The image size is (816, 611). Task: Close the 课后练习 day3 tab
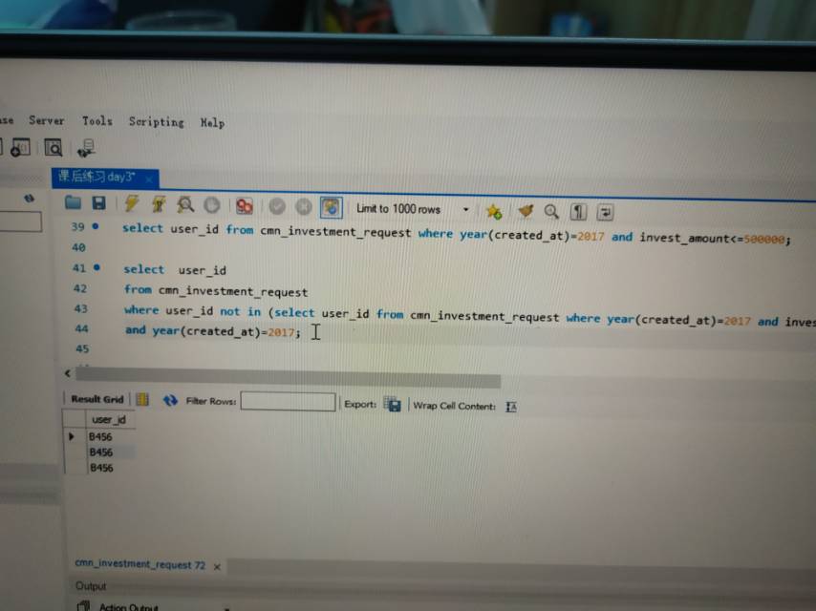pos(149,179)
